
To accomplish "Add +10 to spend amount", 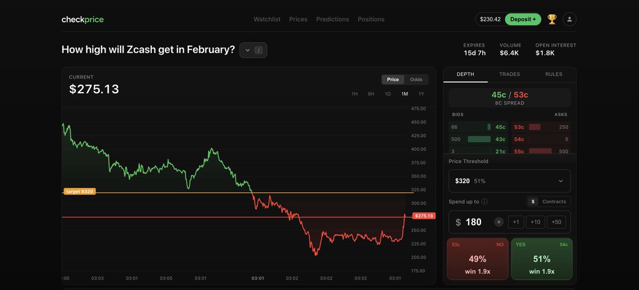I will point(535,222).
